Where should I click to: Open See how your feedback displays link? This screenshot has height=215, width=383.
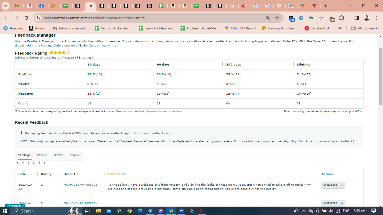pyautogui.click(x=149, y=111)
